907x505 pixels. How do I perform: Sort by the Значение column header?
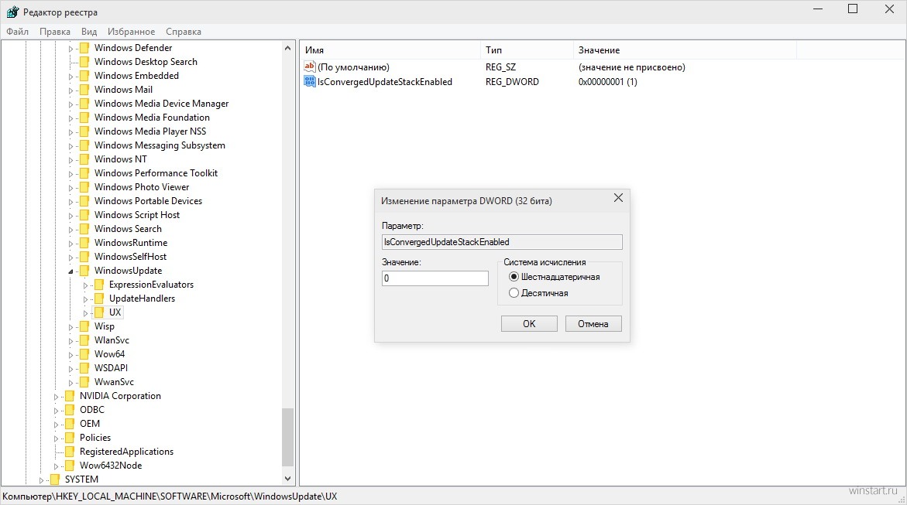(685, 50)
